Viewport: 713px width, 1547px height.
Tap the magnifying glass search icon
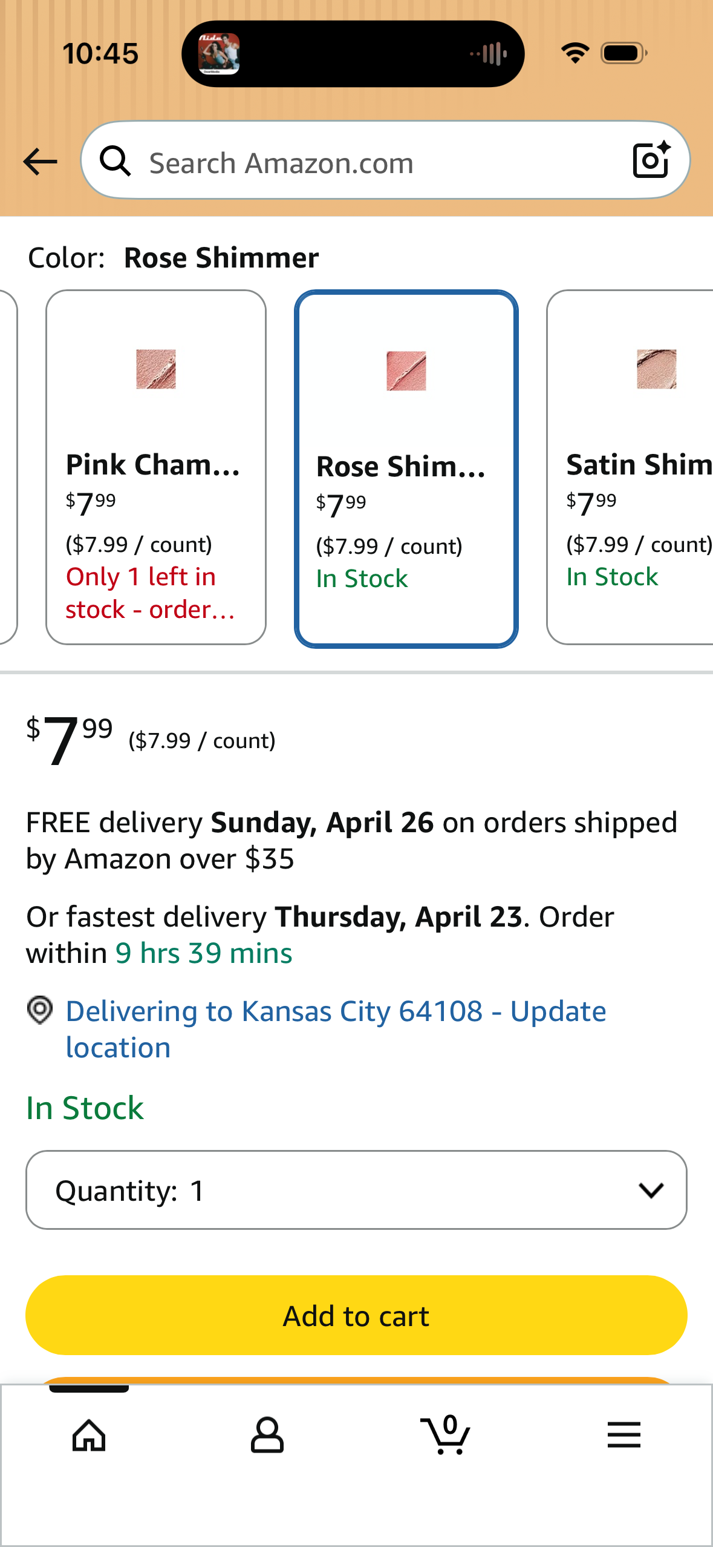click(115, 162)
